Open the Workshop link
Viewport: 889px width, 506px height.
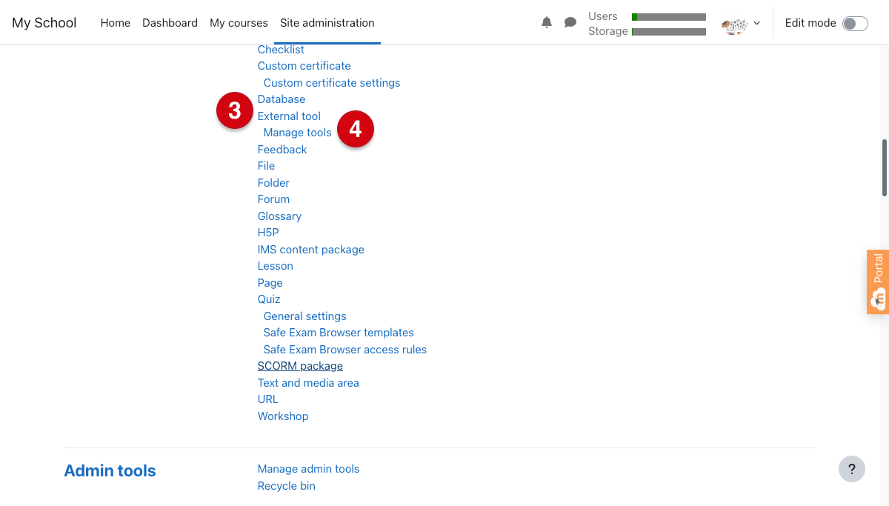[x=283, y=416]
